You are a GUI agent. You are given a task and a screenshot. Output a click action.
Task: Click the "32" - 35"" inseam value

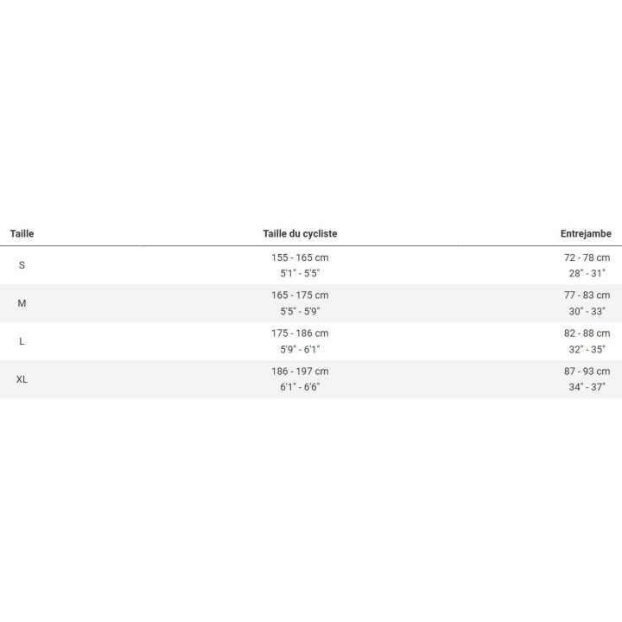(587, 349)
